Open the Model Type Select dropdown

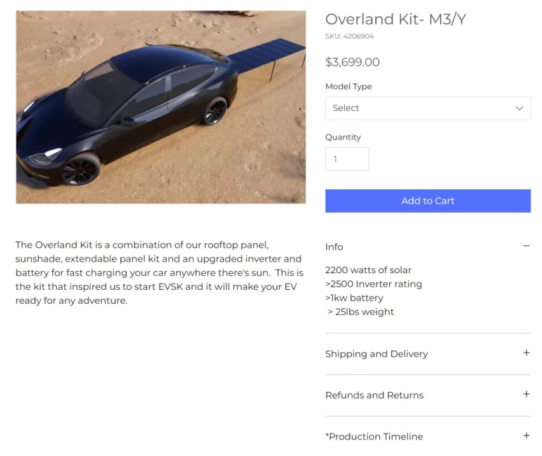point(428,108)
